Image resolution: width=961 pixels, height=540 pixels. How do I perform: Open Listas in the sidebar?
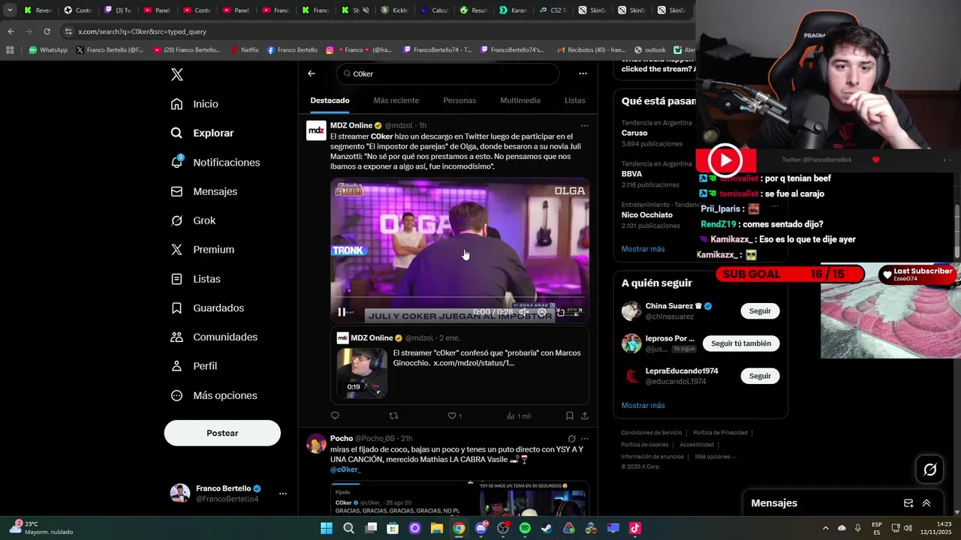point(195,279)
